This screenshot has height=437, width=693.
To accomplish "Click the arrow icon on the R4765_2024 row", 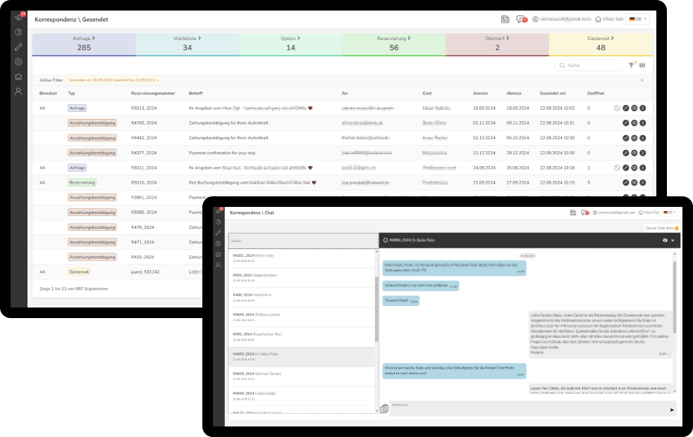I will [642, 122].
